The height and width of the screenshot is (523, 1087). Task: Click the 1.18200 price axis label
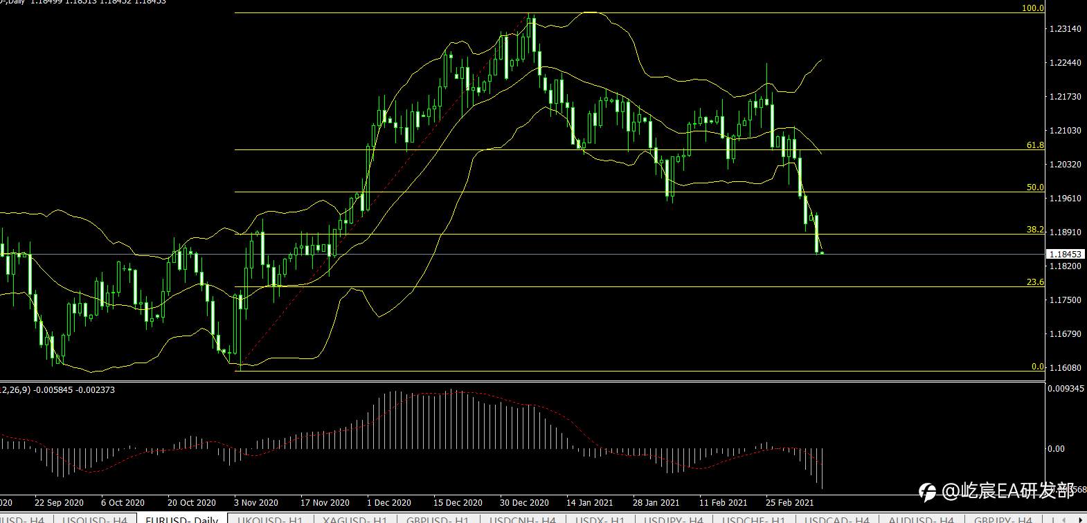click(x=1066, y=266)
